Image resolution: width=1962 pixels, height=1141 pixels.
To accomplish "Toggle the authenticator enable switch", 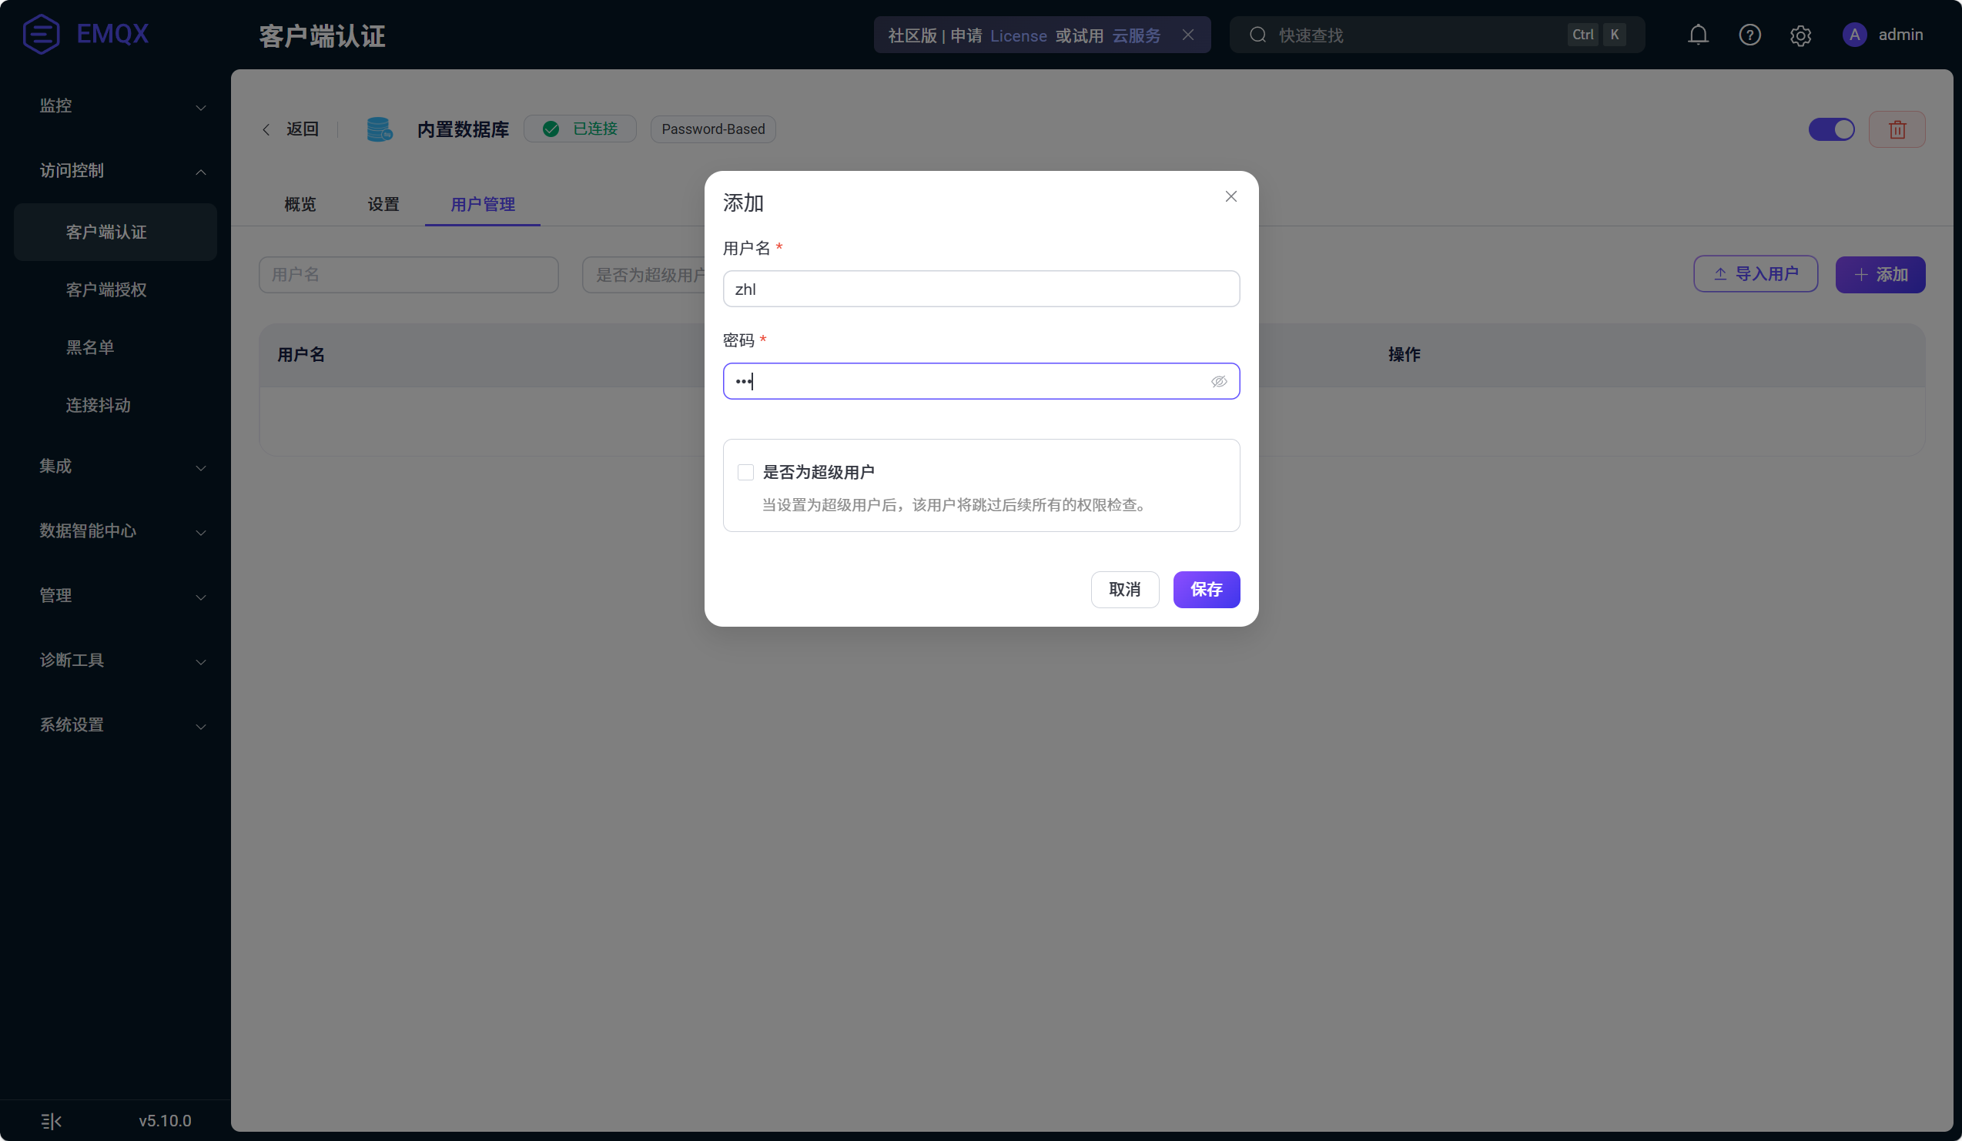I will pyautogui.click(x=1831, y=129).
